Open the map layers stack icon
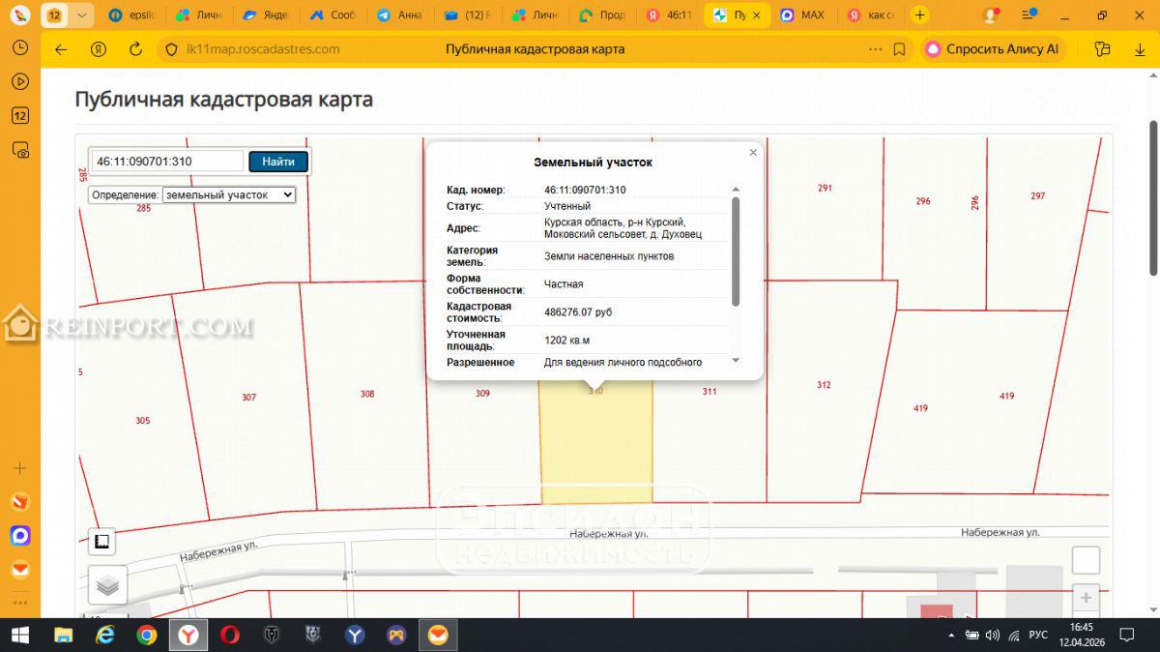Viewport: 1160px width, 652px height. pyautogui.click(x=108, y=585)
